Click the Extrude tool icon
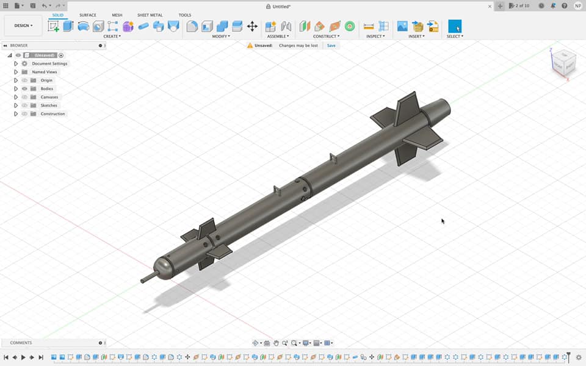 [68, 26]
